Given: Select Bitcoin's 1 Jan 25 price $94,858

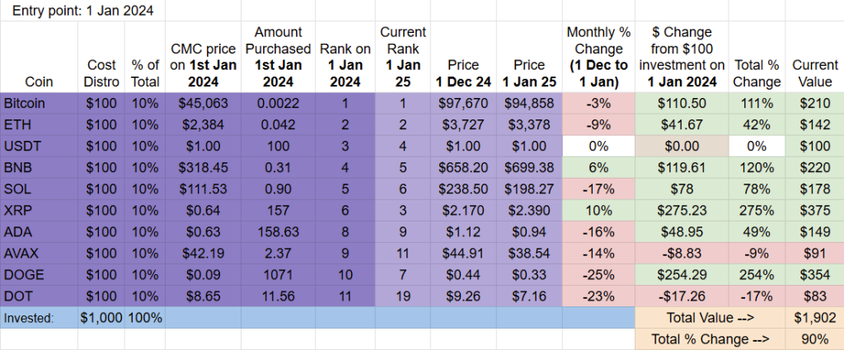Looking at the screenshot, I should coord(528,103).
